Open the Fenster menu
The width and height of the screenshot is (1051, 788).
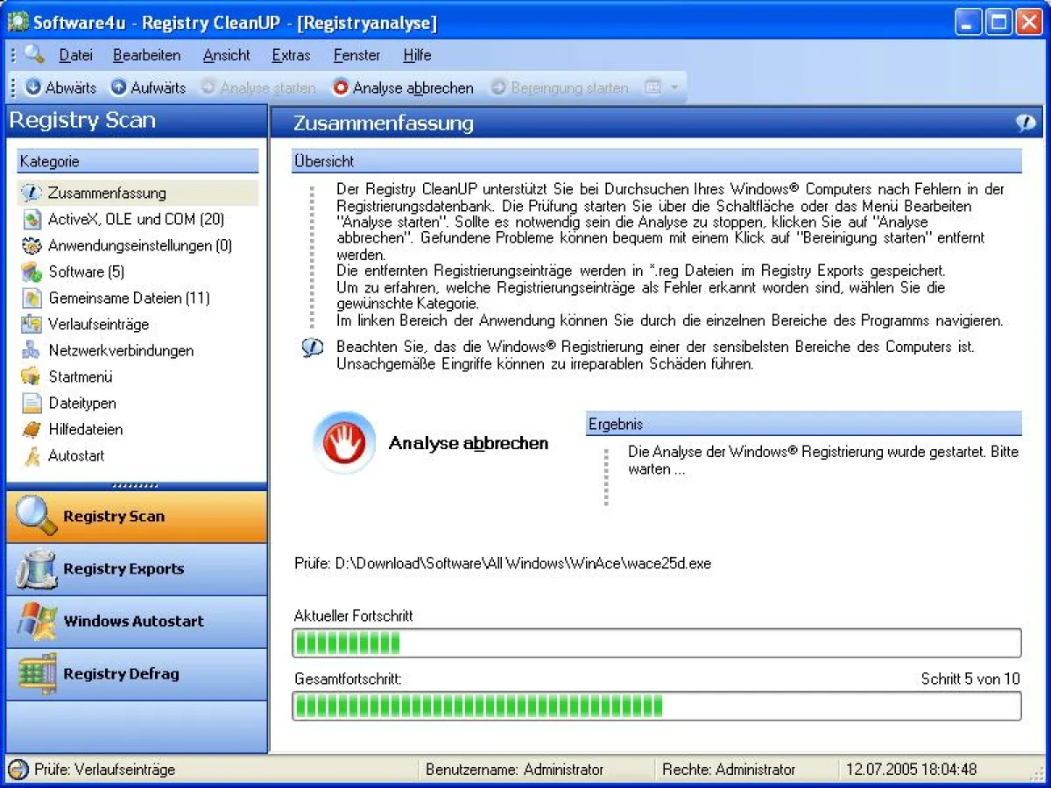[x=356, y=55]
